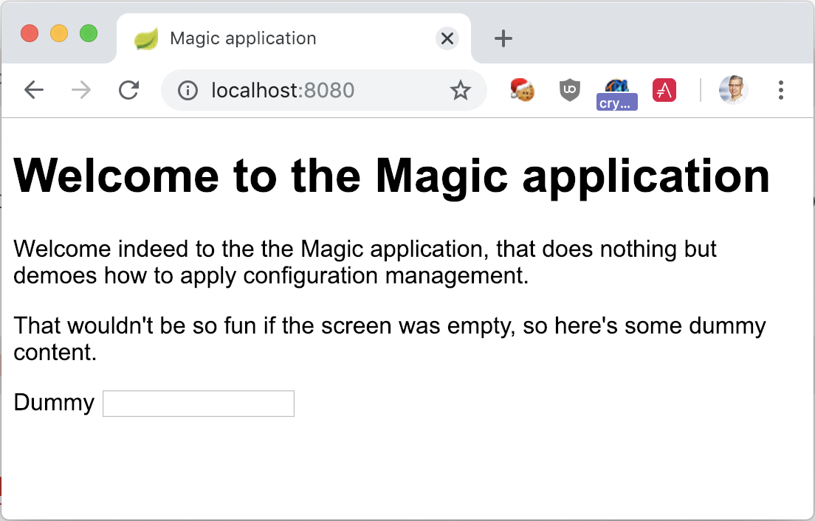Image resolution: width=815 pixels, height=521 pixels.
Task: Close the browser window with the red button
Action: 29,33
